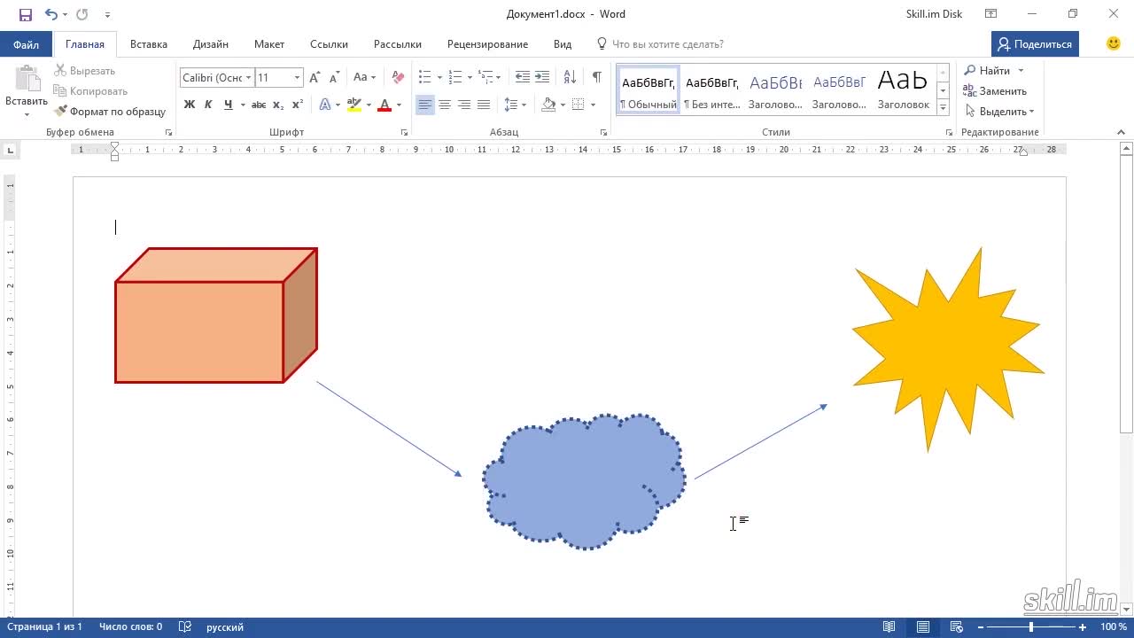Click the superscript x² icon

tap(298, 105)
